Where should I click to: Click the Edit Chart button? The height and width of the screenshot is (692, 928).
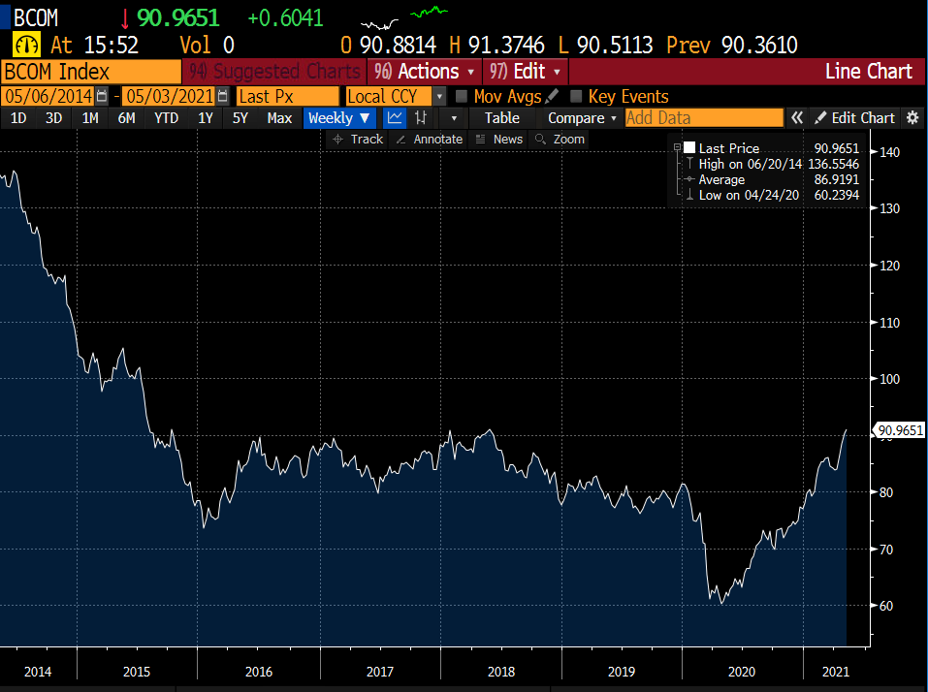(x=854, y=117)
